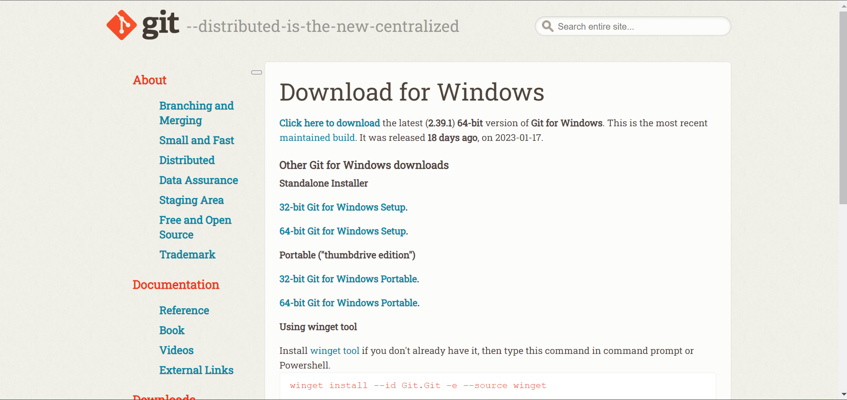Follow the 'maintained build' link

coord(317,138)
